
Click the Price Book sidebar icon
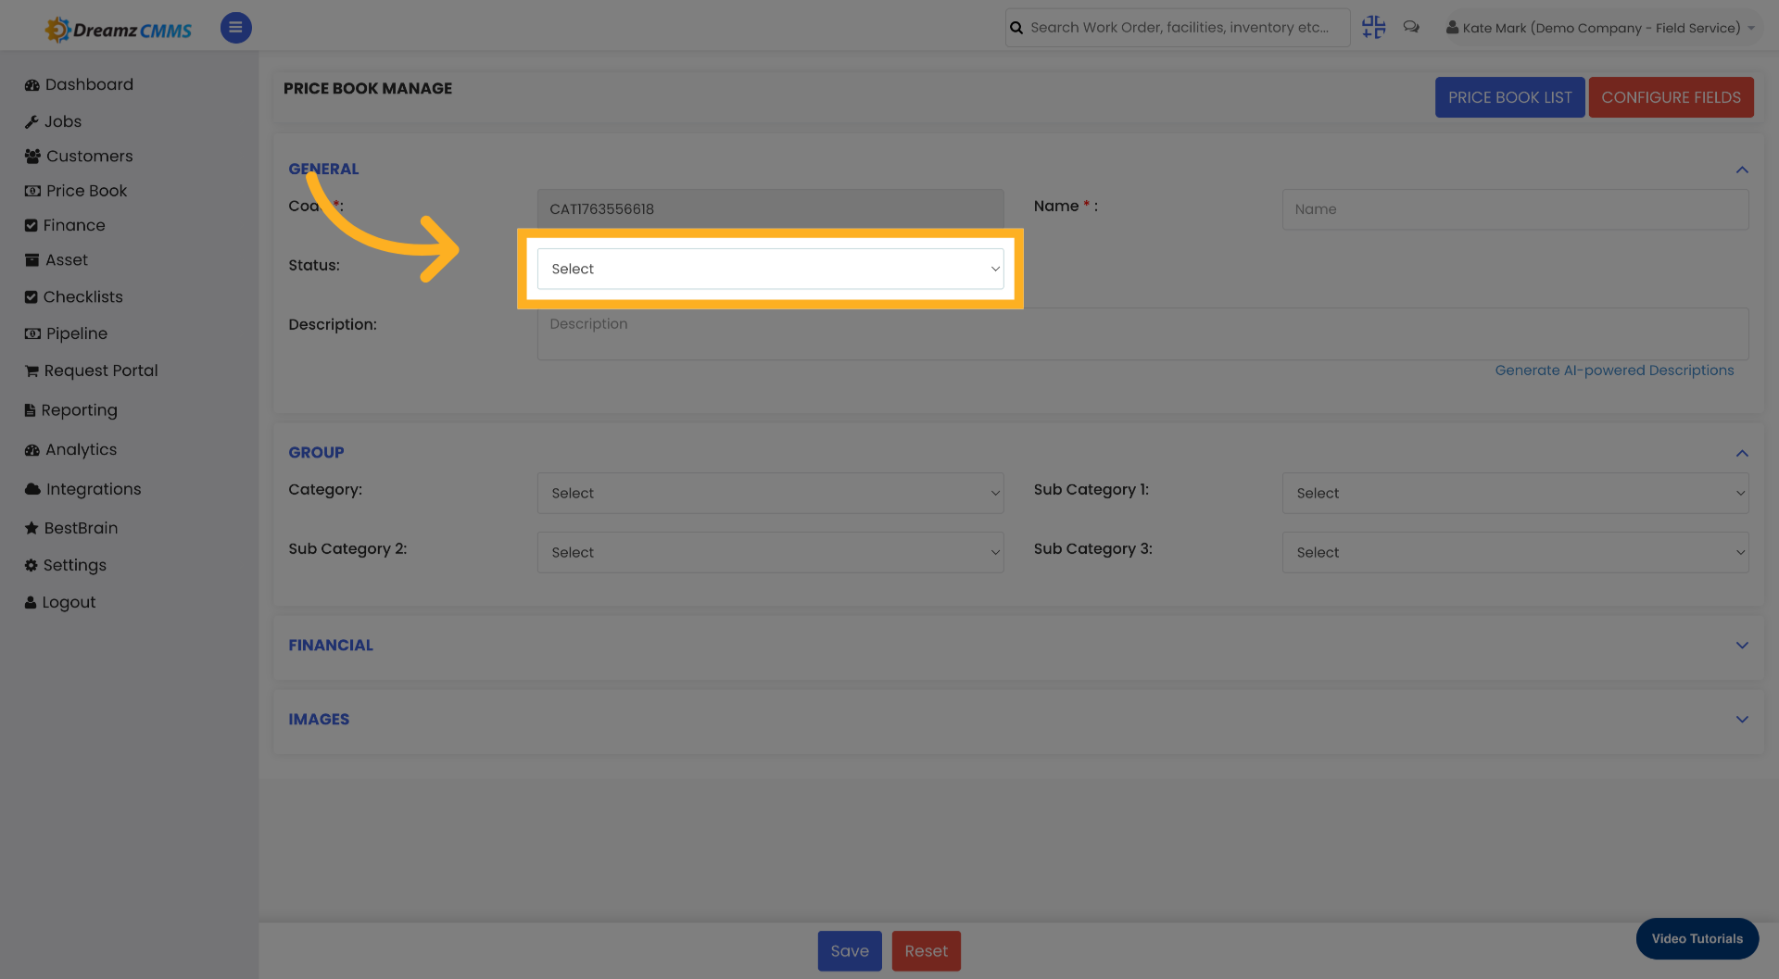pyautogui.click(x=32, y=191)
